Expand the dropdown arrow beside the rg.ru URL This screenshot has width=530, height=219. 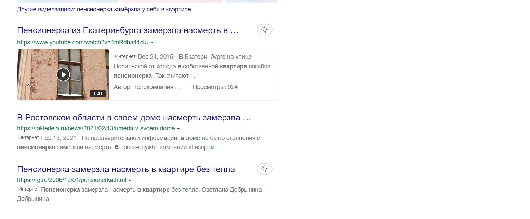(130, 180)
